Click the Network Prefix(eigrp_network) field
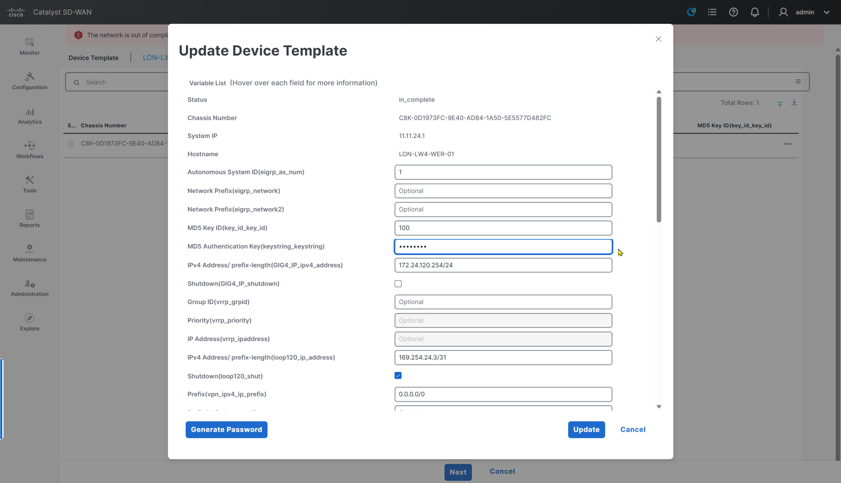The width and height of the screenshot is (841, 483). (503, 191)
